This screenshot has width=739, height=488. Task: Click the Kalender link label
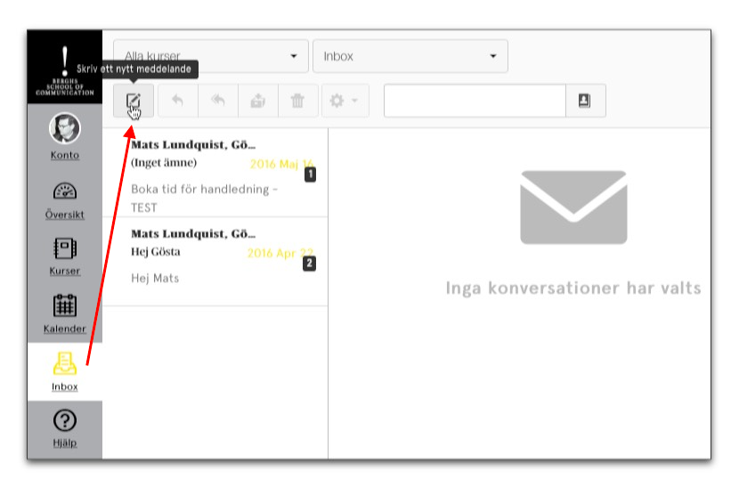coord(65,329)
